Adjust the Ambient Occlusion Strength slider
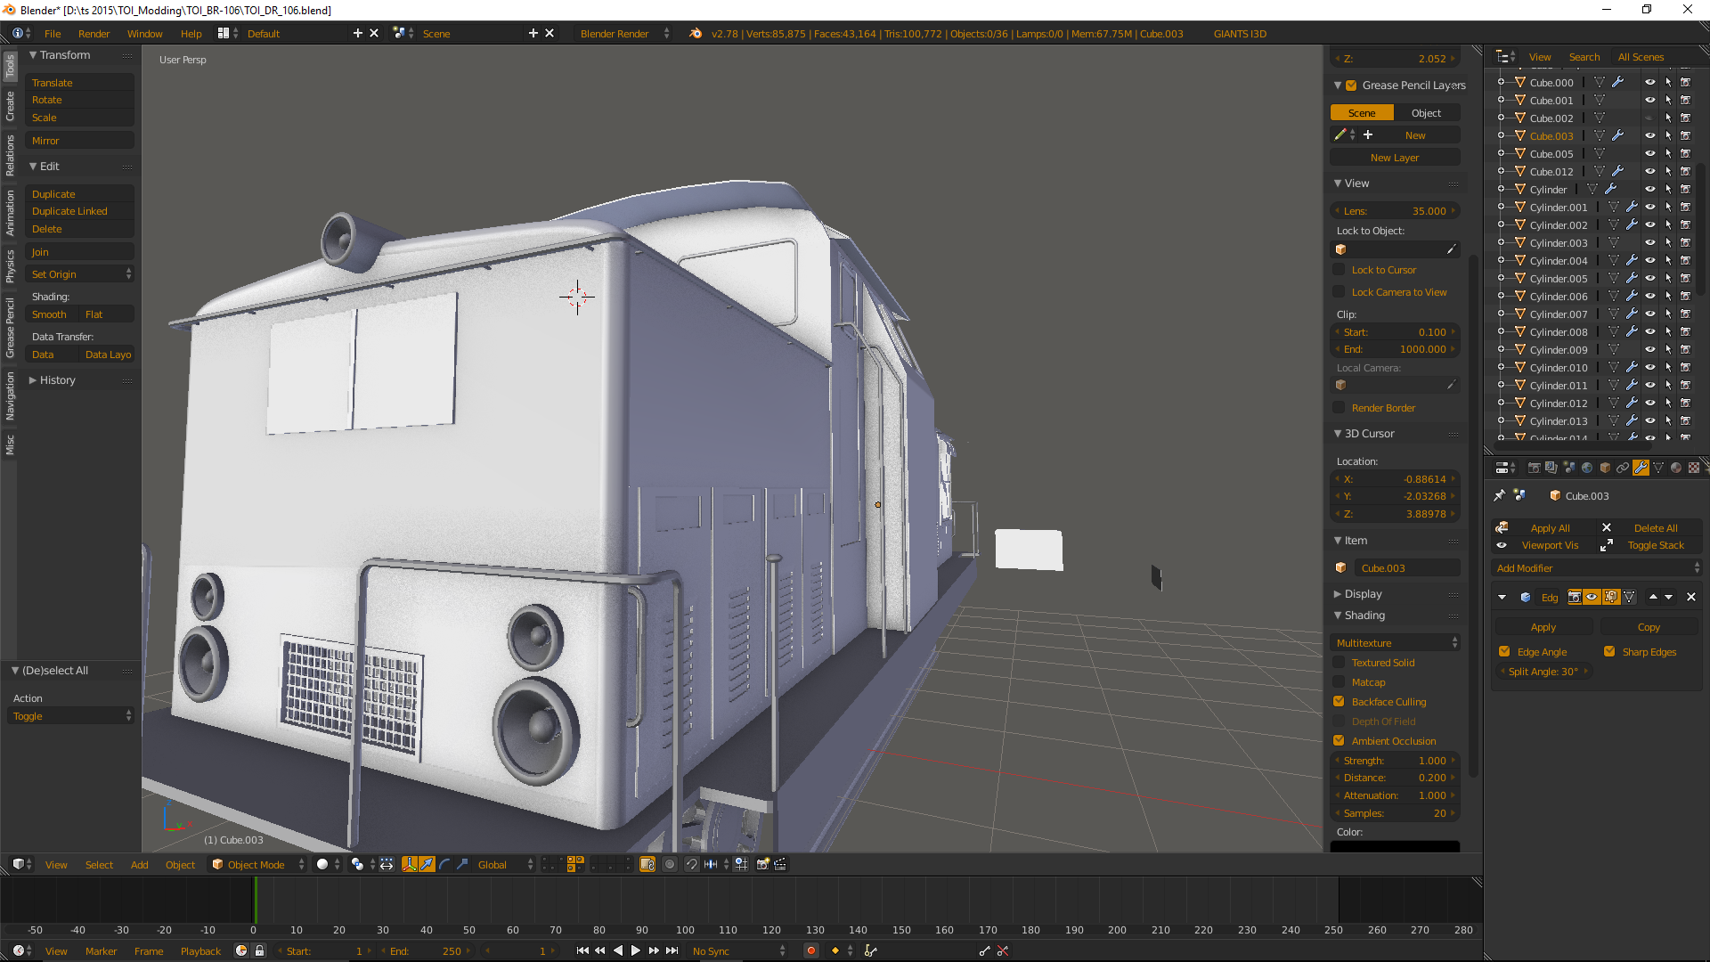 (x=1395, y=761)
